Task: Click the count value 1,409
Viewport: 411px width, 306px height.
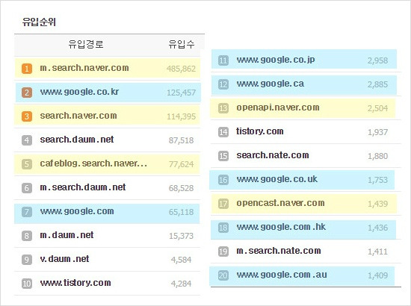Action: 377,275
